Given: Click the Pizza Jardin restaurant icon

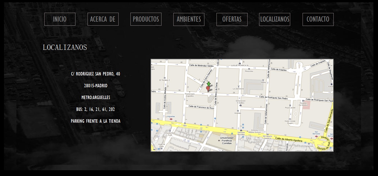Looking at the screenshot, I should point(290,105).
